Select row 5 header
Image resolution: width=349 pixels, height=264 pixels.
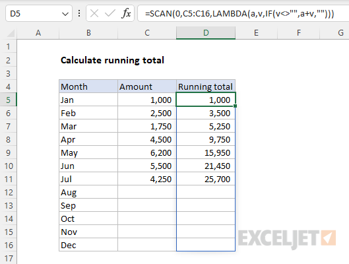tap(8, 100)
